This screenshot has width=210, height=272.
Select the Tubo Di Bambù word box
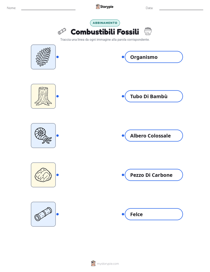(154, 96)
